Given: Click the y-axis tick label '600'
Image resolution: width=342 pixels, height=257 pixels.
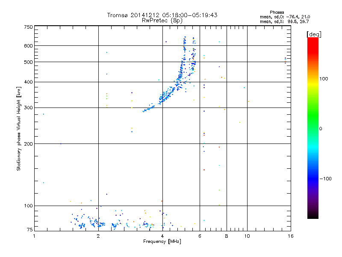Looking at the screenshot, I should 28,46.
